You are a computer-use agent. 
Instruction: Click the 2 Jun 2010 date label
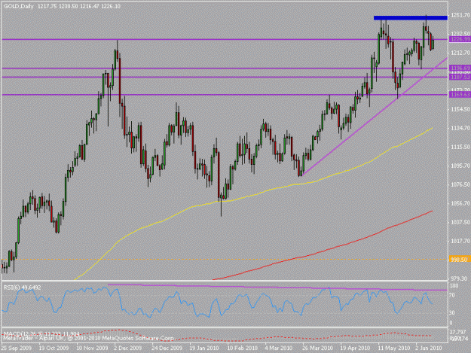point(429,348)
